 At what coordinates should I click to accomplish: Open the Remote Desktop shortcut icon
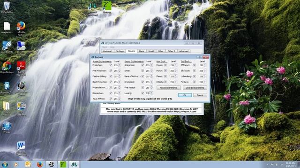(21, 48)
